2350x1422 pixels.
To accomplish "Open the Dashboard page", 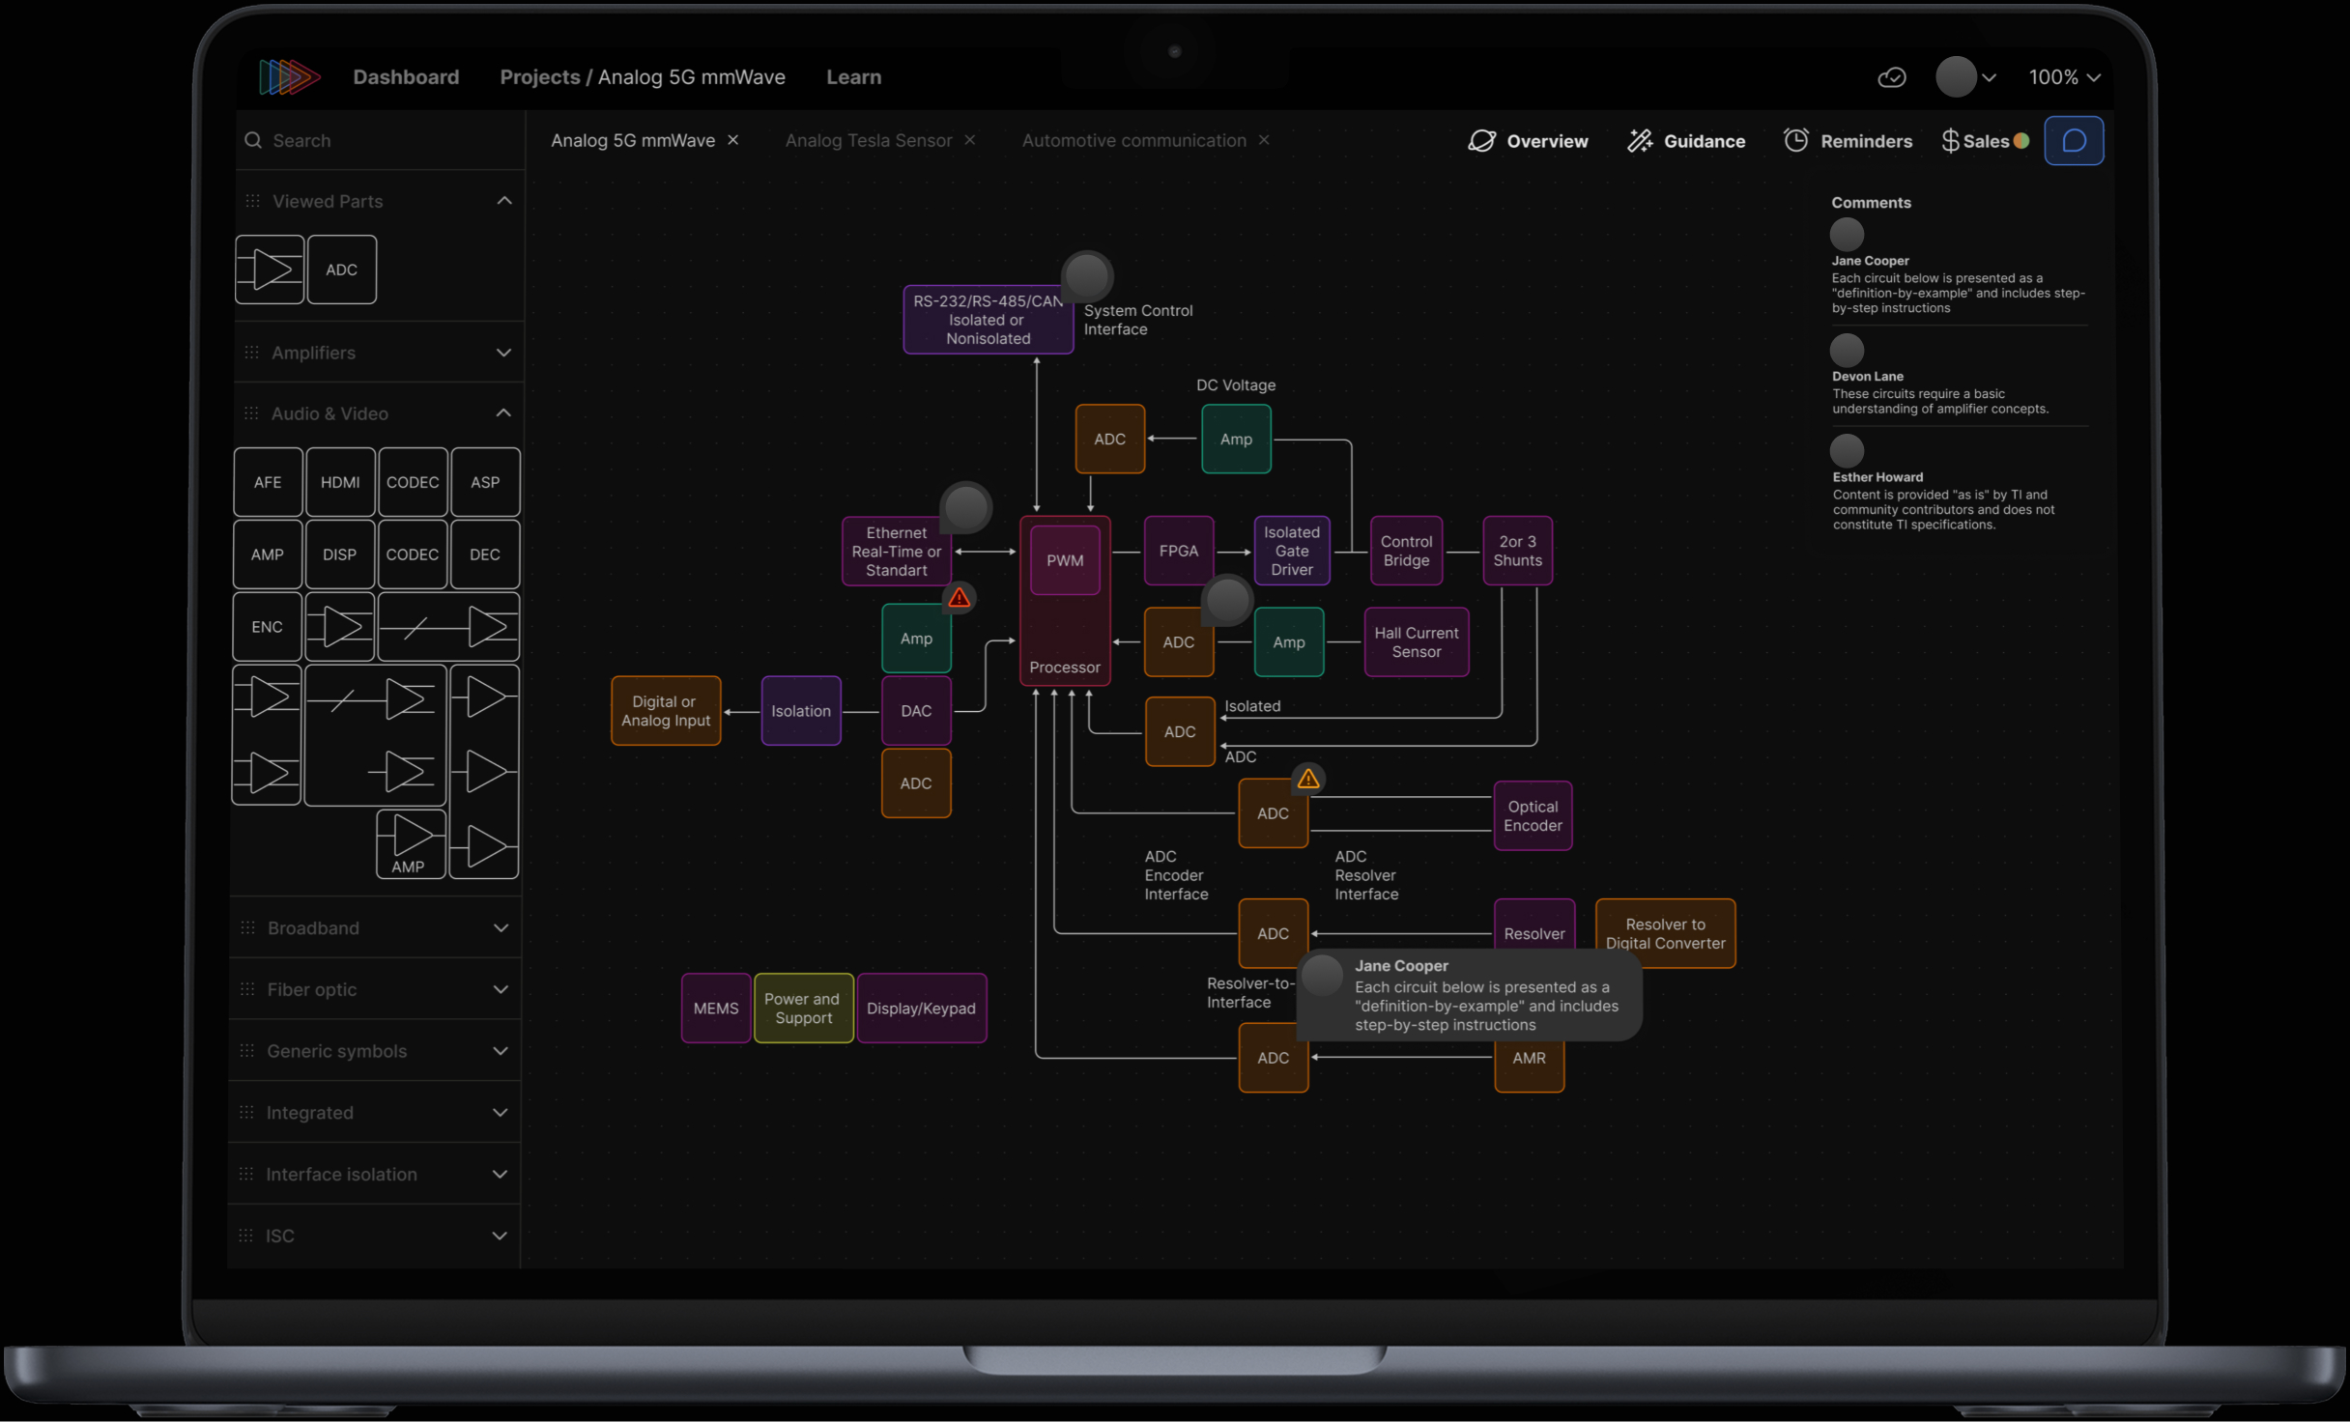I will (406, 77).
